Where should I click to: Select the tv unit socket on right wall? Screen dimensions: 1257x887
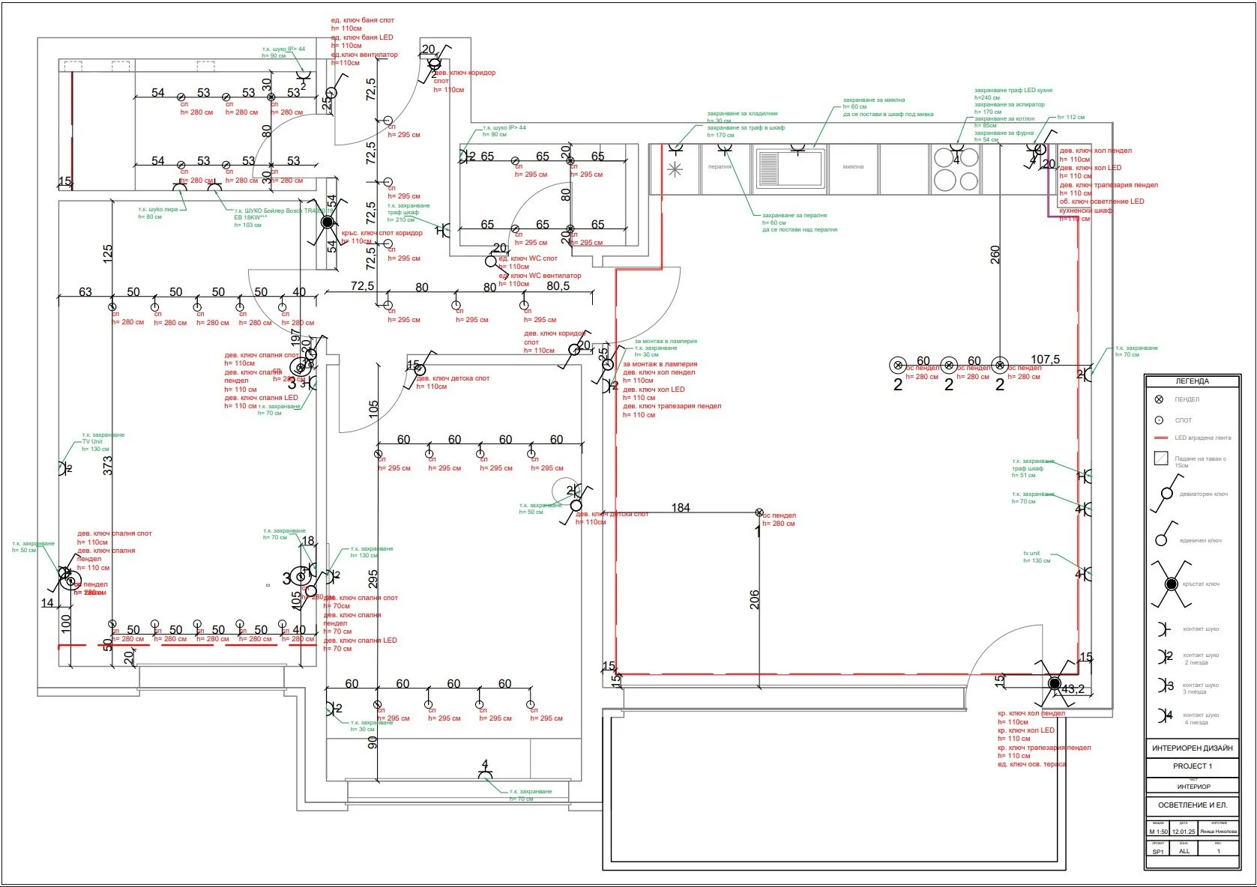click(1085, 574)
